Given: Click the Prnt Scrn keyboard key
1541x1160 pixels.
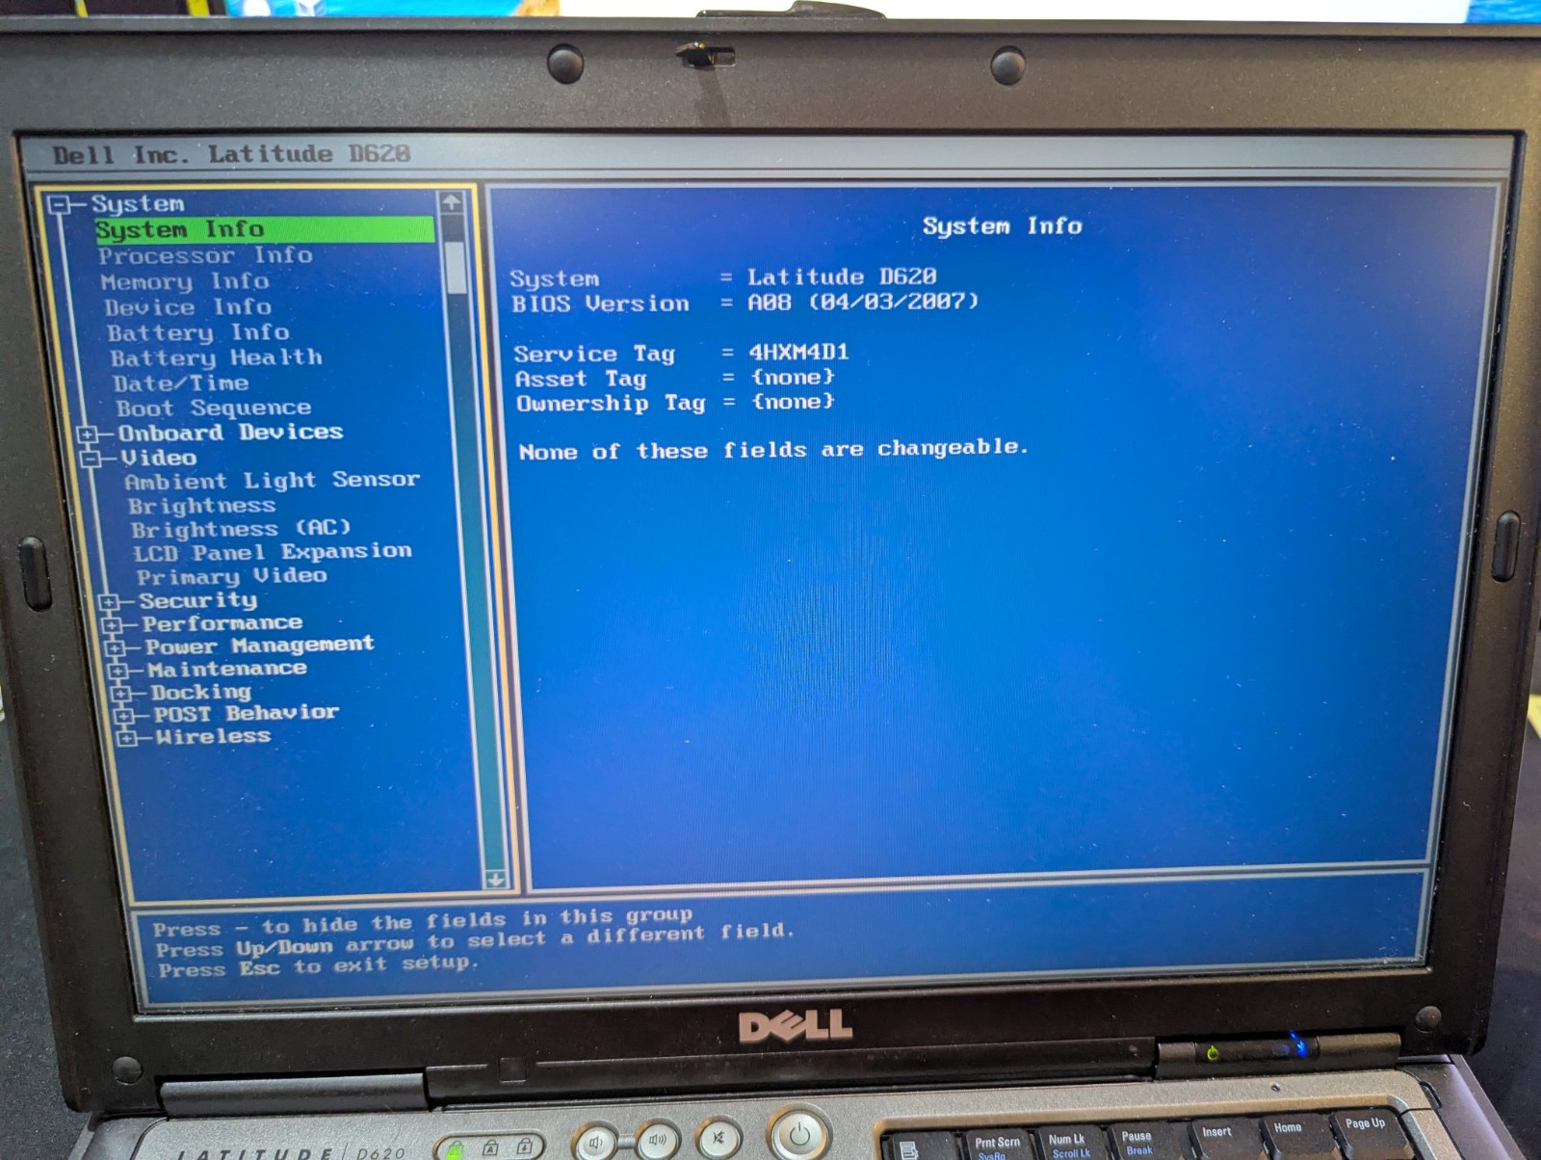Looking at the screenshot, I should [x=997, y=1145].
